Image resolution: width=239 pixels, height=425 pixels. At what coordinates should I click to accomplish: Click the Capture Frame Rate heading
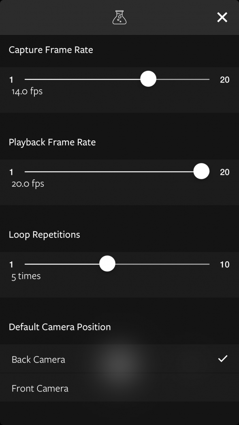(51, 50)
